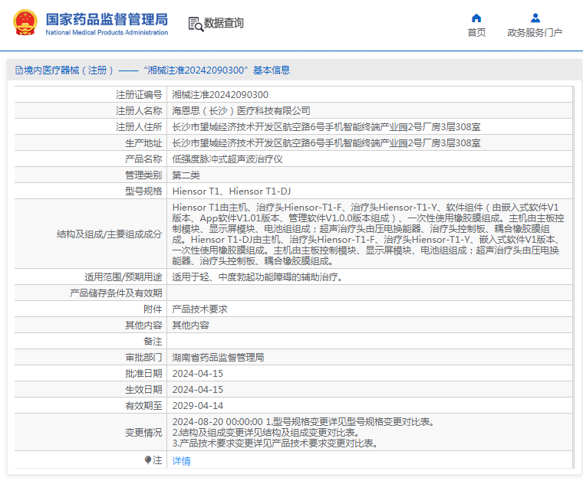Click the government services portal person icon
This screenshot has height=481, width=583.
point(535,18)
